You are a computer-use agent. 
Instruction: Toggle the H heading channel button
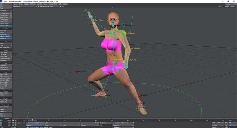pyautogui.click(x=1, y=121)
